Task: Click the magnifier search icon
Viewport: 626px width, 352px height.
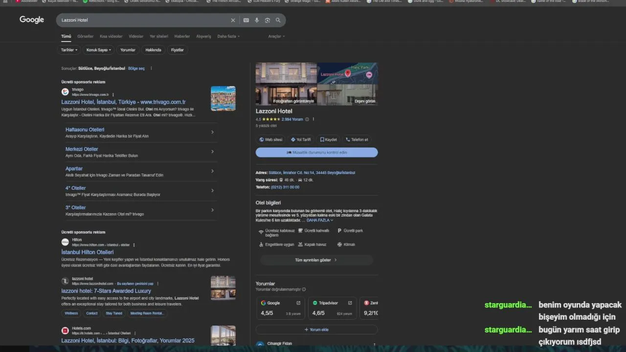Action: [x=278, y=20]
